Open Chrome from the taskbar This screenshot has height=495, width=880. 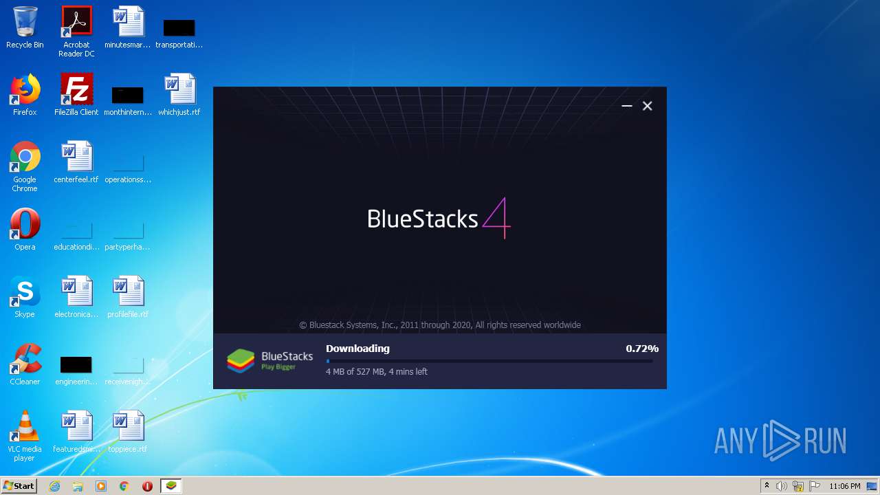pos(124,486)
